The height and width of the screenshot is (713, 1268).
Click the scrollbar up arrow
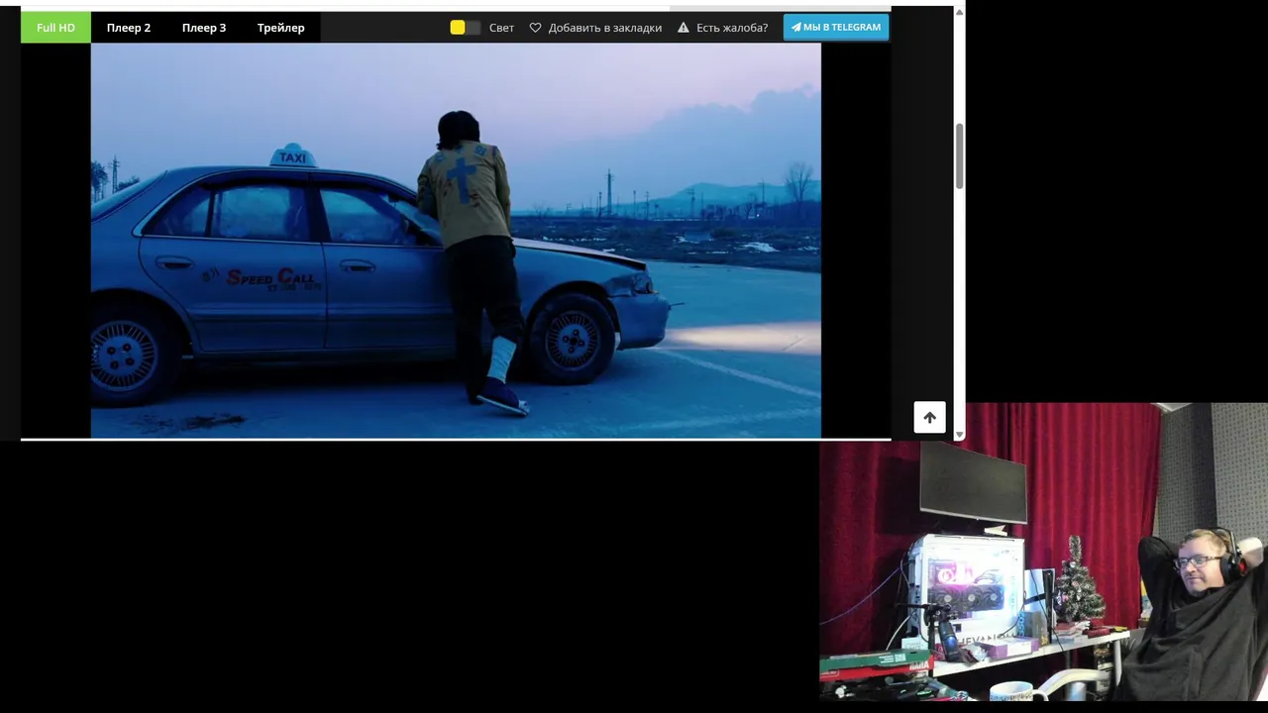[959, 12]
